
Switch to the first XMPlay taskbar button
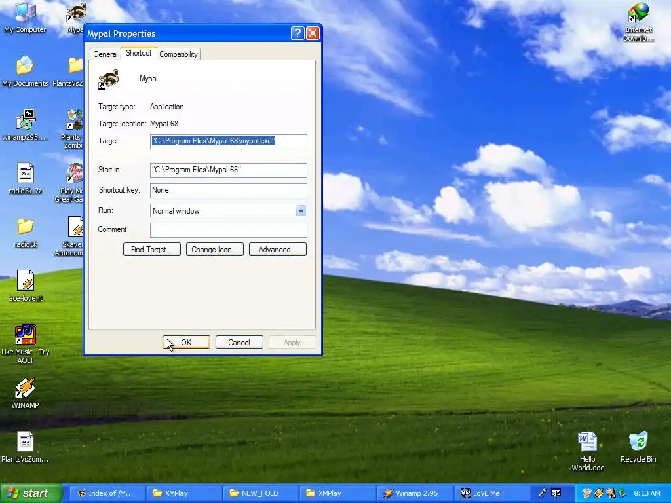184,493
